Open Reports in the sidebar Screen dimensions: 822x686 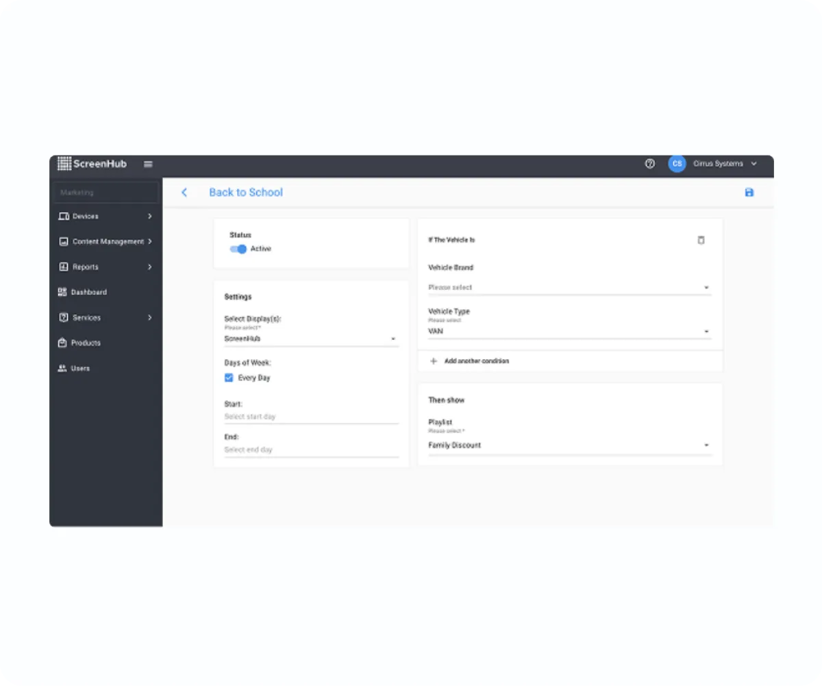pos(105,267)
